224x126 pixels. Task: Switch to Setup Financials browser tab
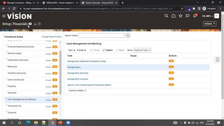[x=99, y=3]
